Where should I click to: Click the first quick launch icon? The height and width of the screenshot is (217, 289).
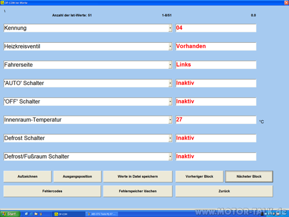coord(27,214)
